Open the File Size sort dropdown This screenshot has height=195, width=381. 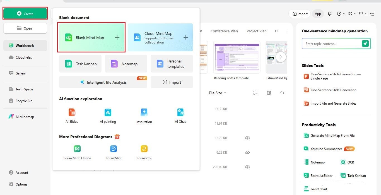click(x=217, y=93)
